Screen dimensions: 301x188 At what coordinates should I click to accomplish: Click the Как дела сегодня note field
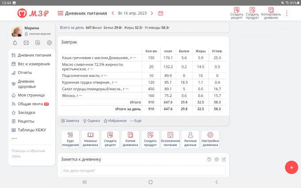point(143,170)
